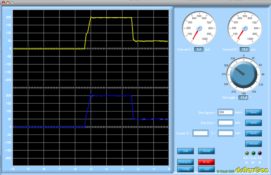Viewport: 271px width, 175px height.
Task: Click the green Cycle indicator LED
Action: coord(253,153)
